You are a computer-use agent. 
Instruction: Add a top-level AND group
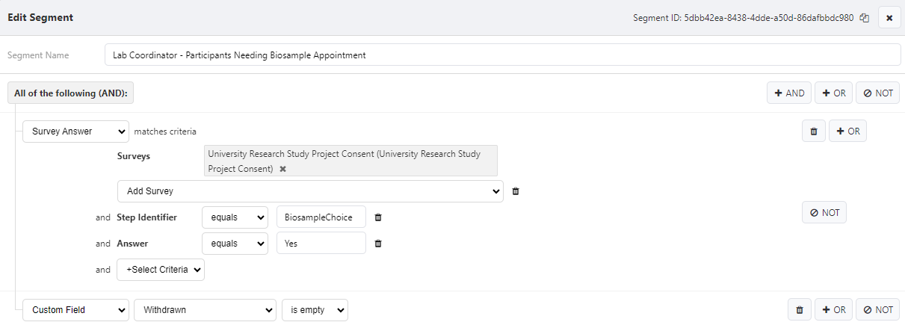pos(789,93)
